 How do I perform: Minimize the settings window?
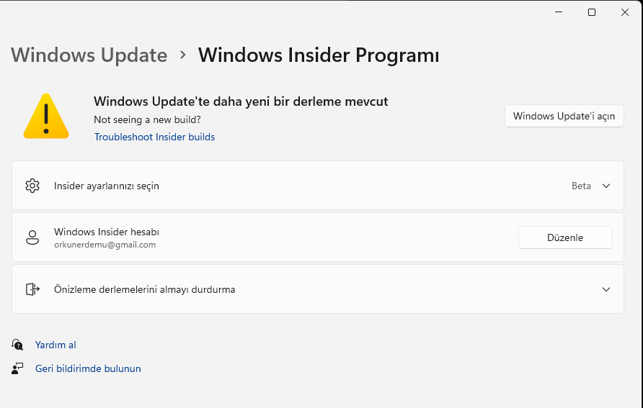coord(559,12)
